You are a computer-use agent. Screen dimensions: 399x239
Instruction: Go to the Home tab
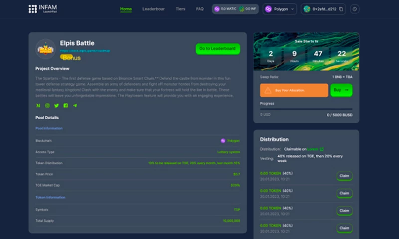126,9
